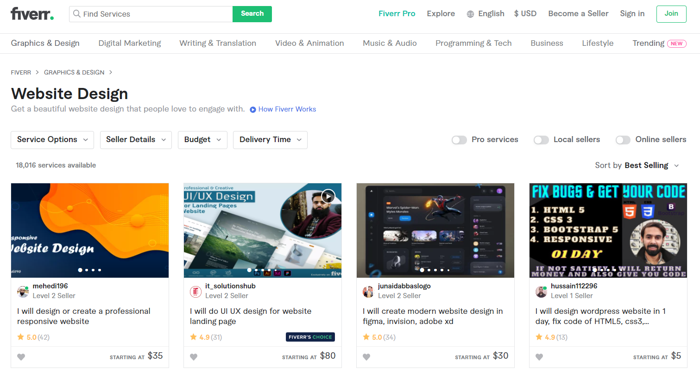Click the Join button

point(671,14)
